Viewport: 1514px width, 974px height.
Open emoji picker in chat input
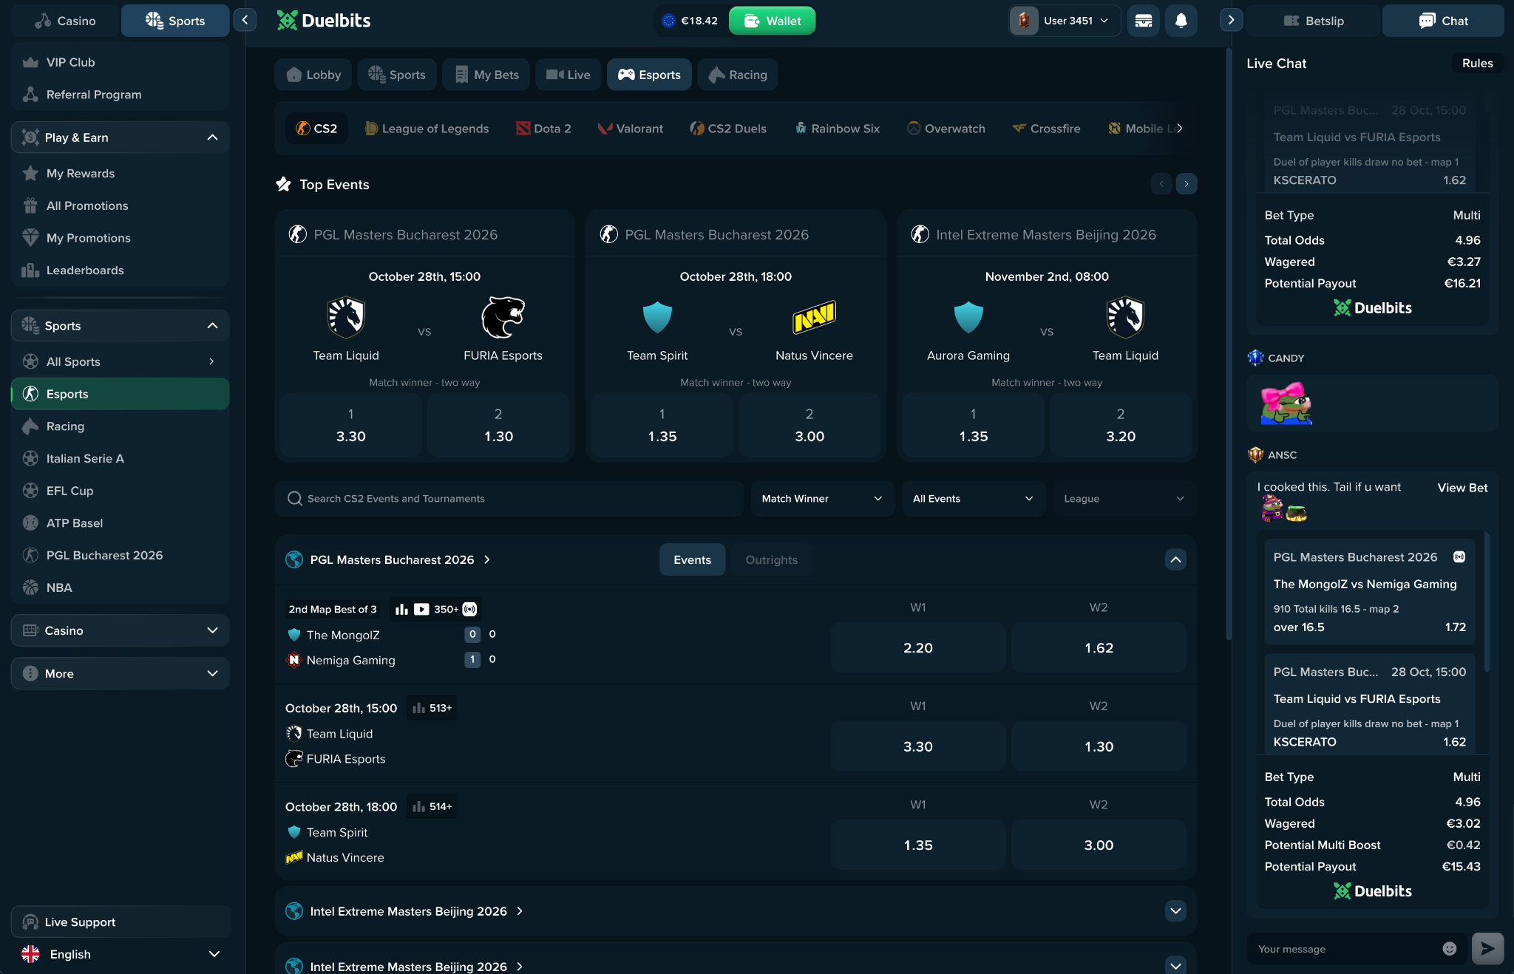click(x=1450, y=948)
